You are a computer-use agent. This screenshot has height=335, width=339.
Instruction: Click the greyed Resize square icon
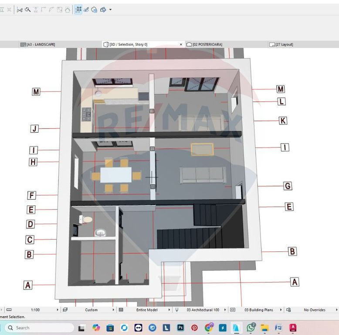pos(59,10)
